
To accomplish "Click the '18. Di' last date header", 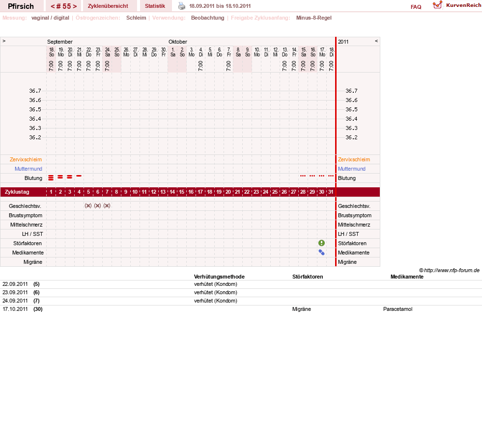I will [x=331, y=52].
